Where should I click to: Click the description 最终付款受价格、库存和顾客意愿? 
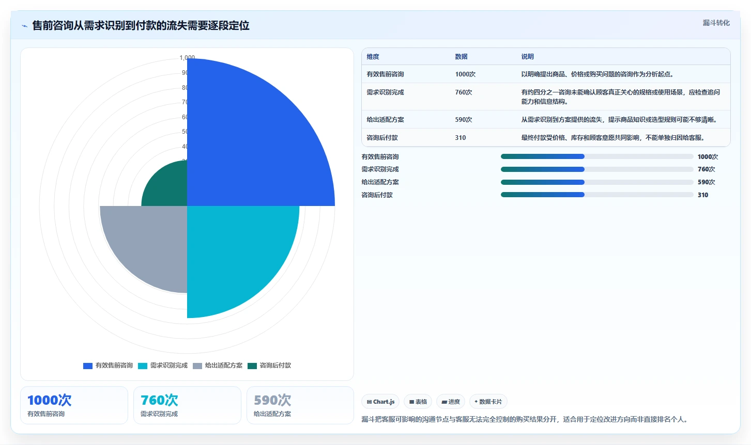click(x=613, y=138)
